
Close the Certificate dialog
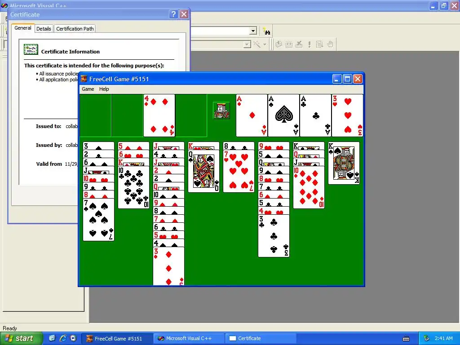(184, 14)
